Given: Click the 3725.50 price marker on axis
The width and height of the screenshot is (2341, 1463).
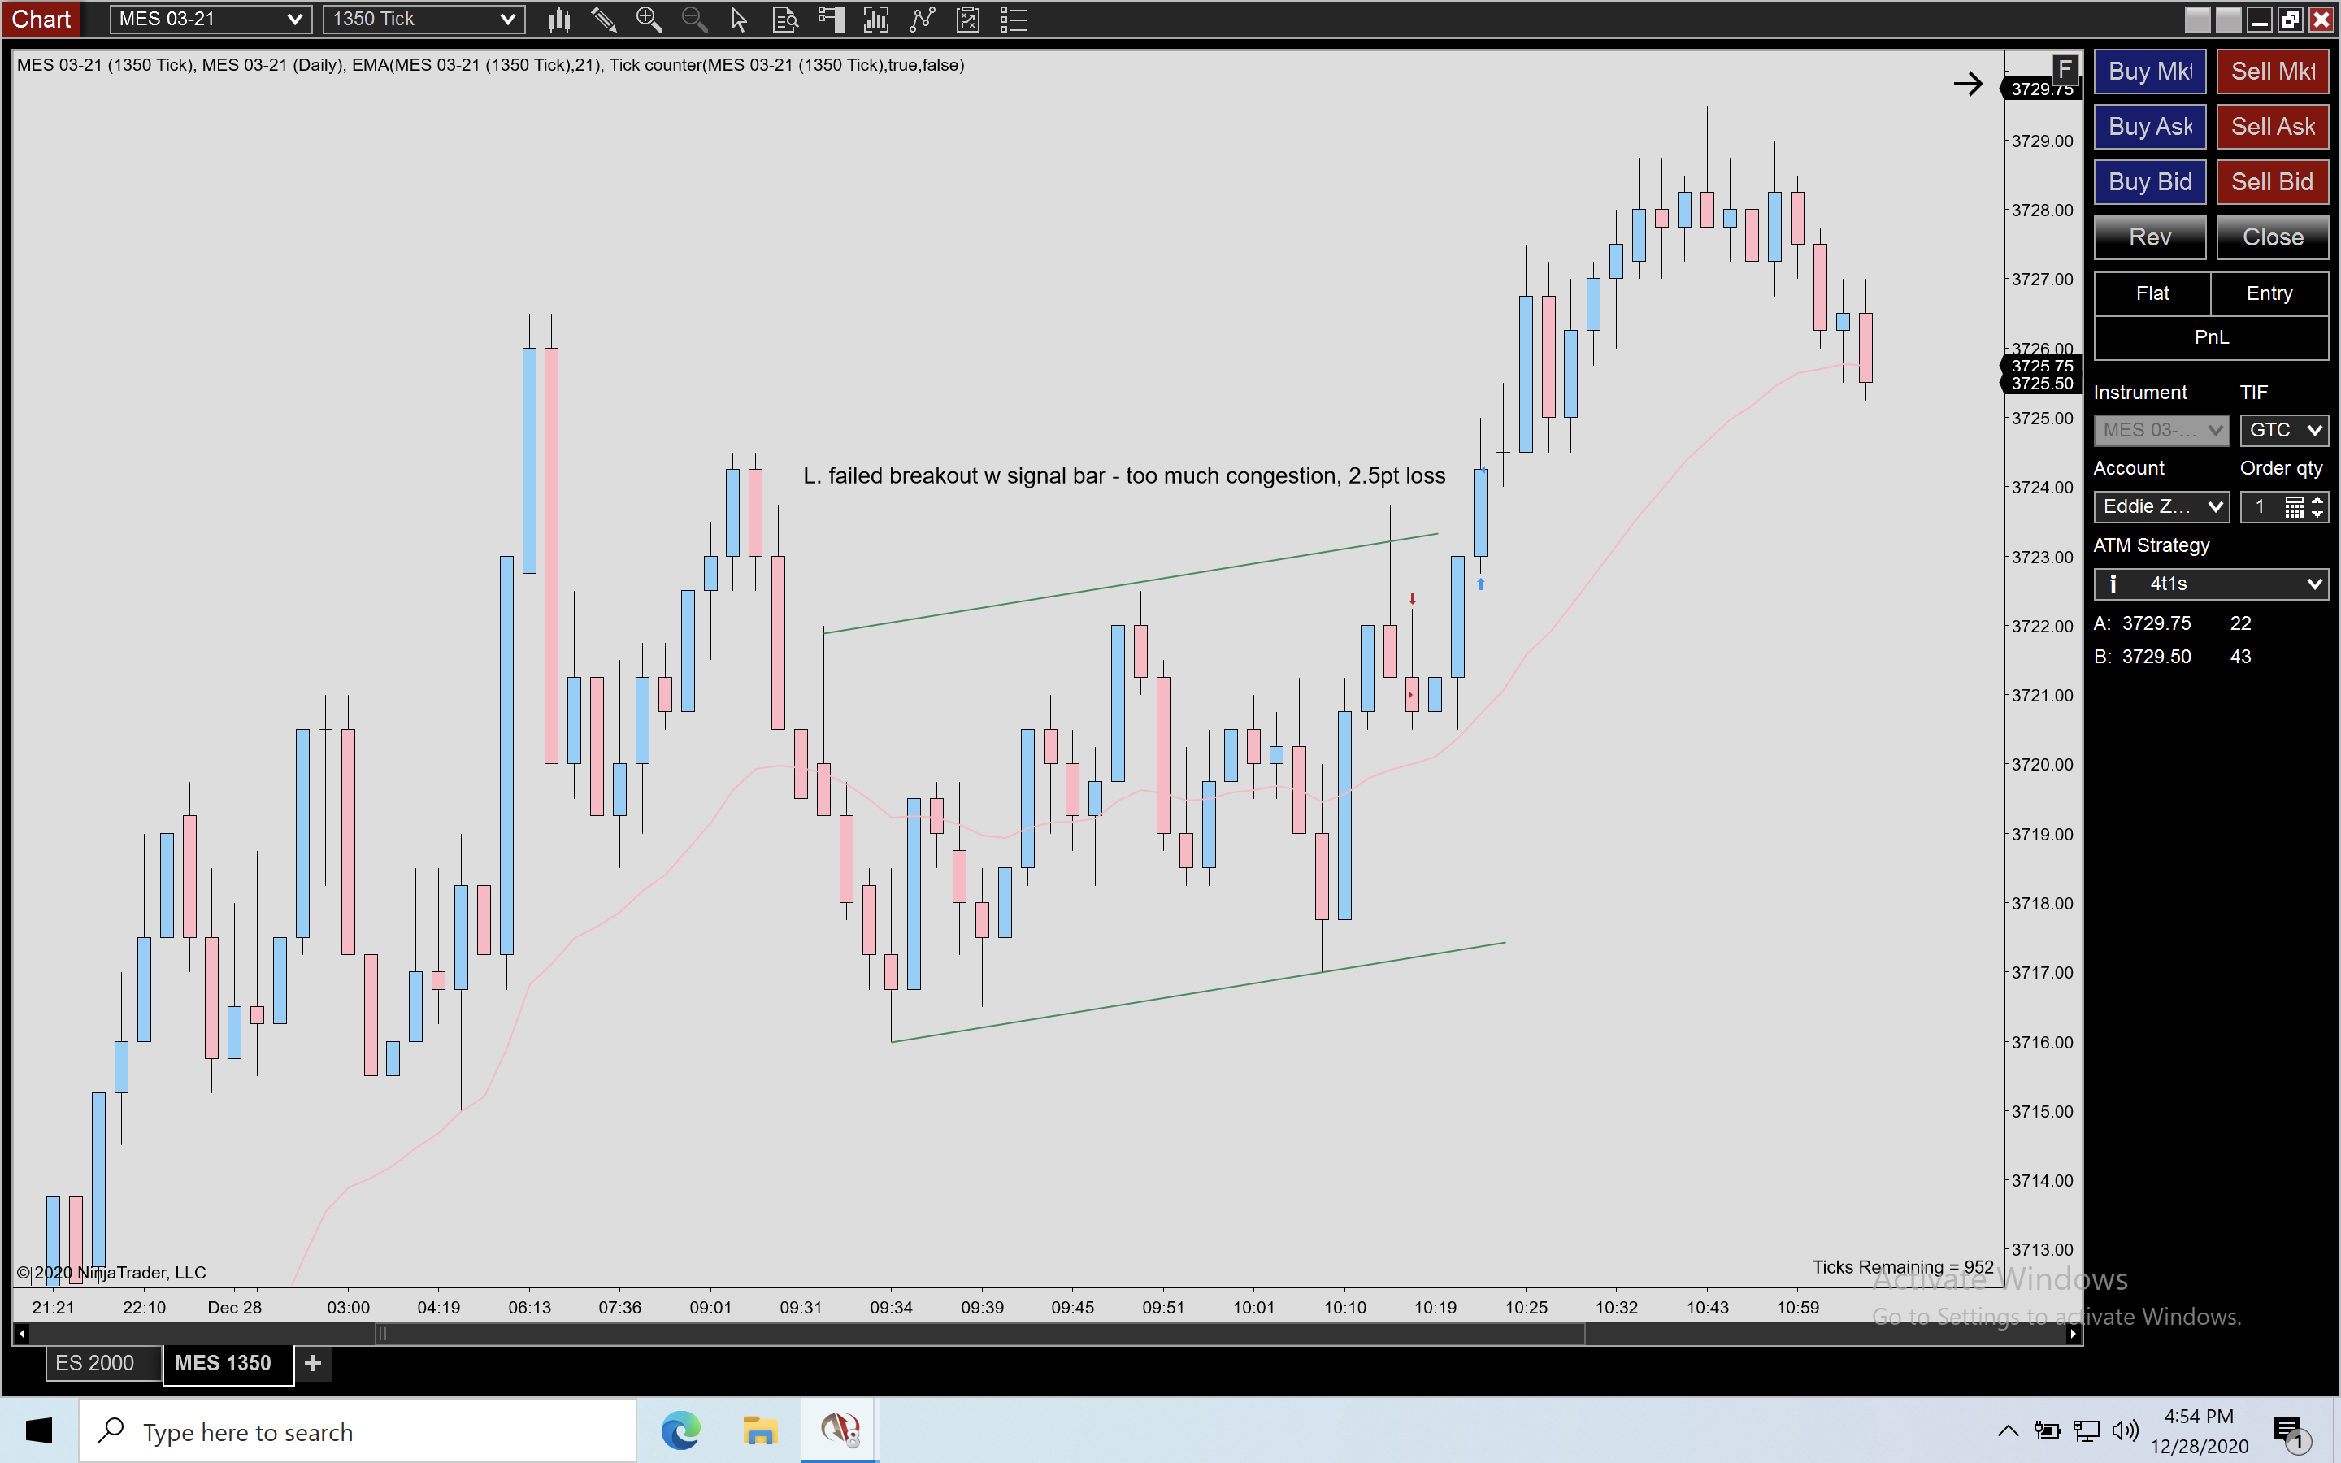Looking at the screenshot, I should point(2041,384).
